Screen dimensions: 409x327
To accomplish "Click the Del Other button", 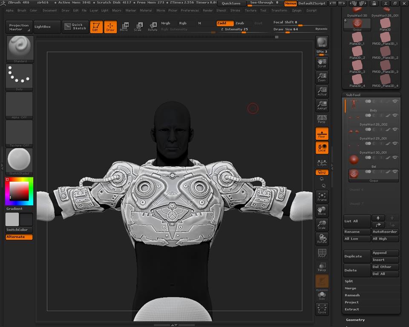I will click(x=385, y=267).
